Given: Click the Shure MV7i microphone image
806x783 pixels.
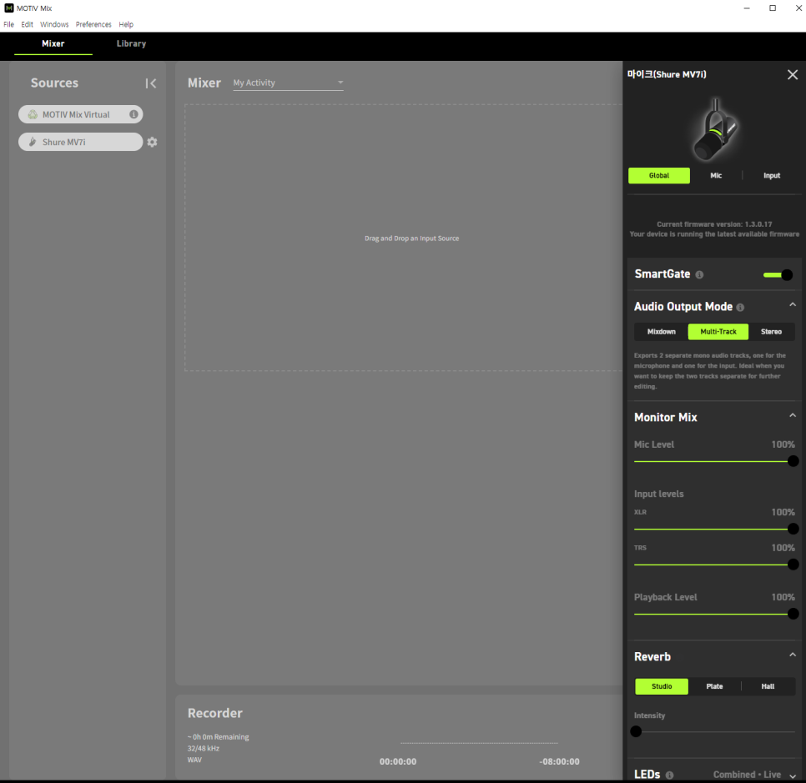Looking at the screenshot, I should (x=714, y=129).
